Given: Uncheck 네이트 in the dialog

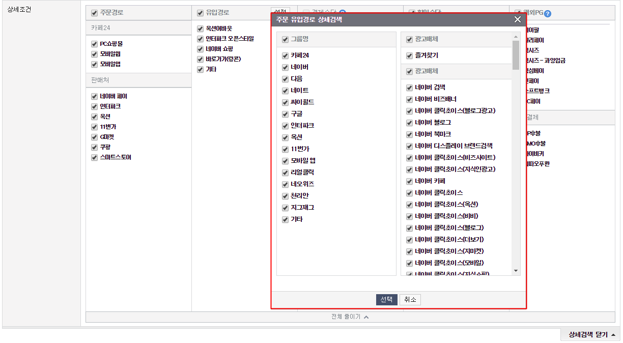Looking at the screenshot, I should click(x=285, y=91).
